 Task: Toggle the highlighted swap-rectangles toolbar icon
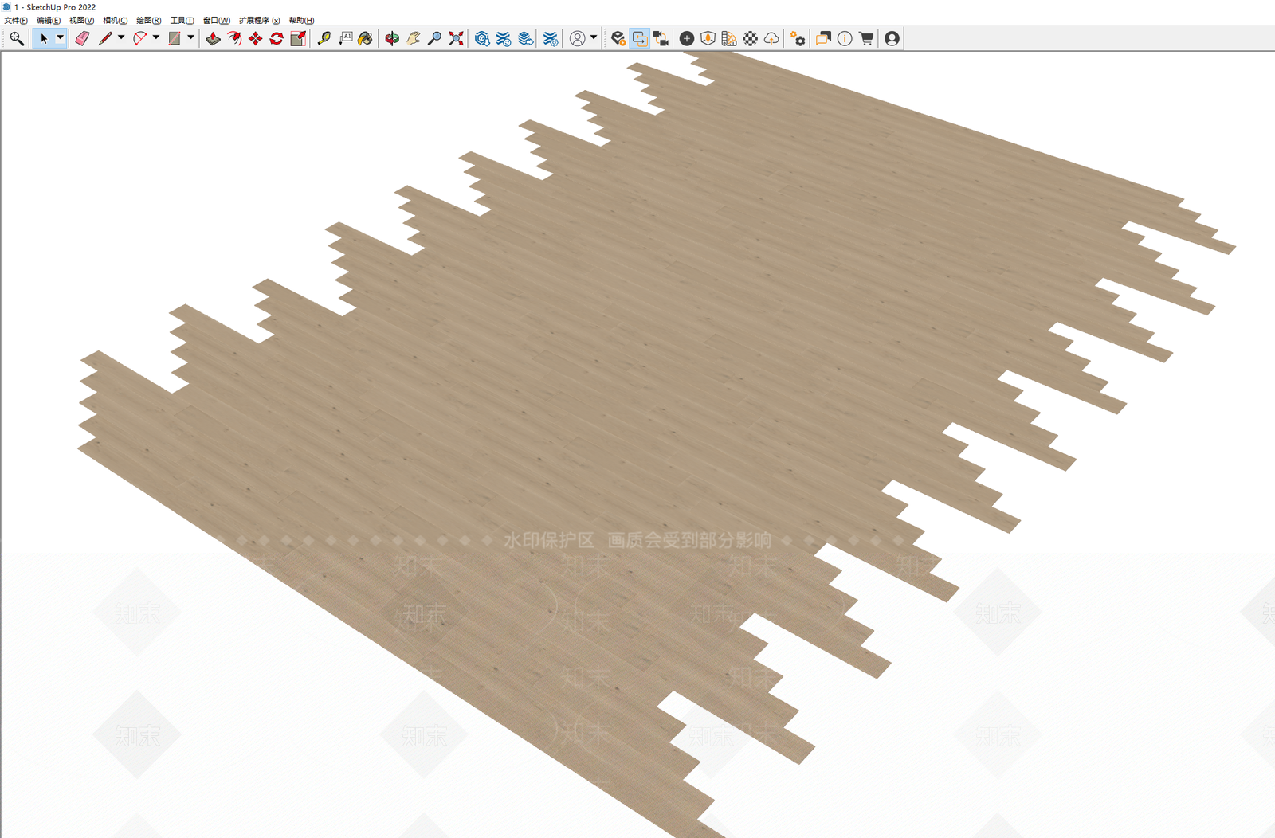tap(640, 38)
